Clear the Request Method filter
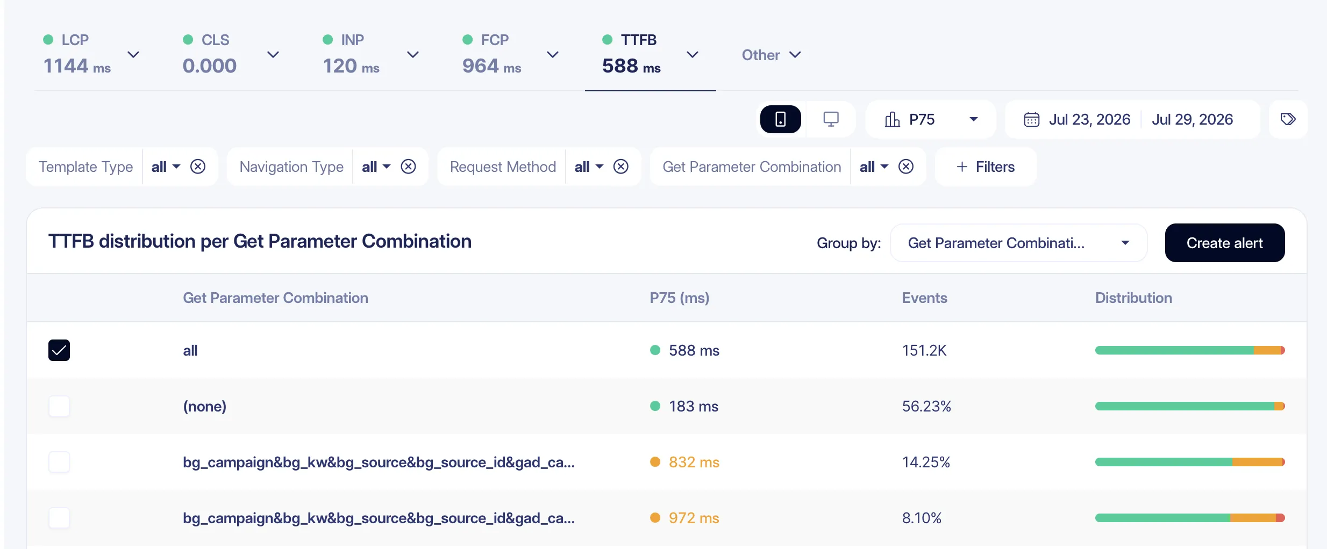The image size is (1327, 549). tap(621, 167)
